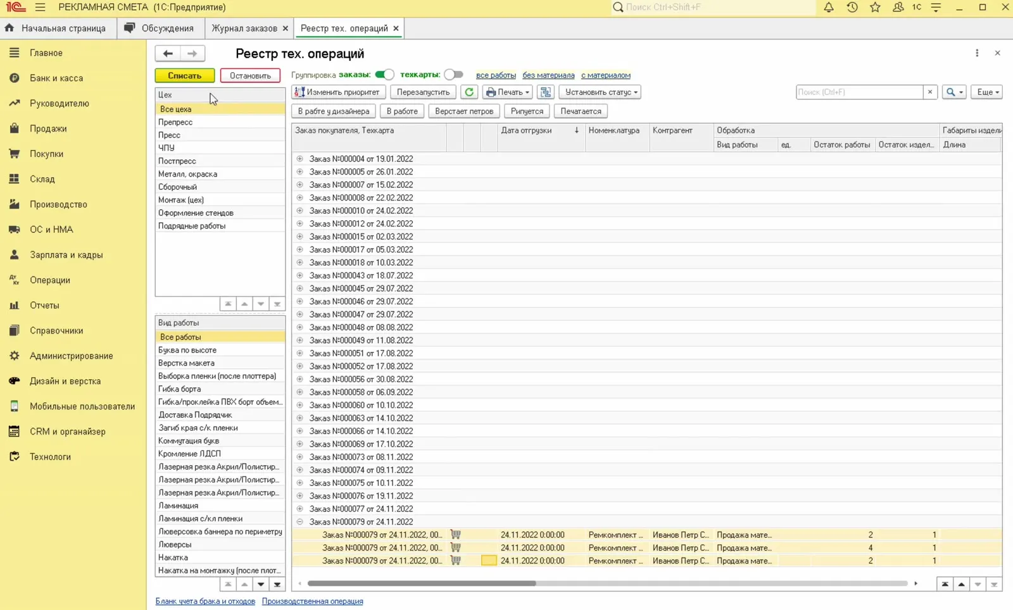This screenshot has height=610, width=1013.
Task: Open Установить статус dropdown
Action: (x=600, y=92)
